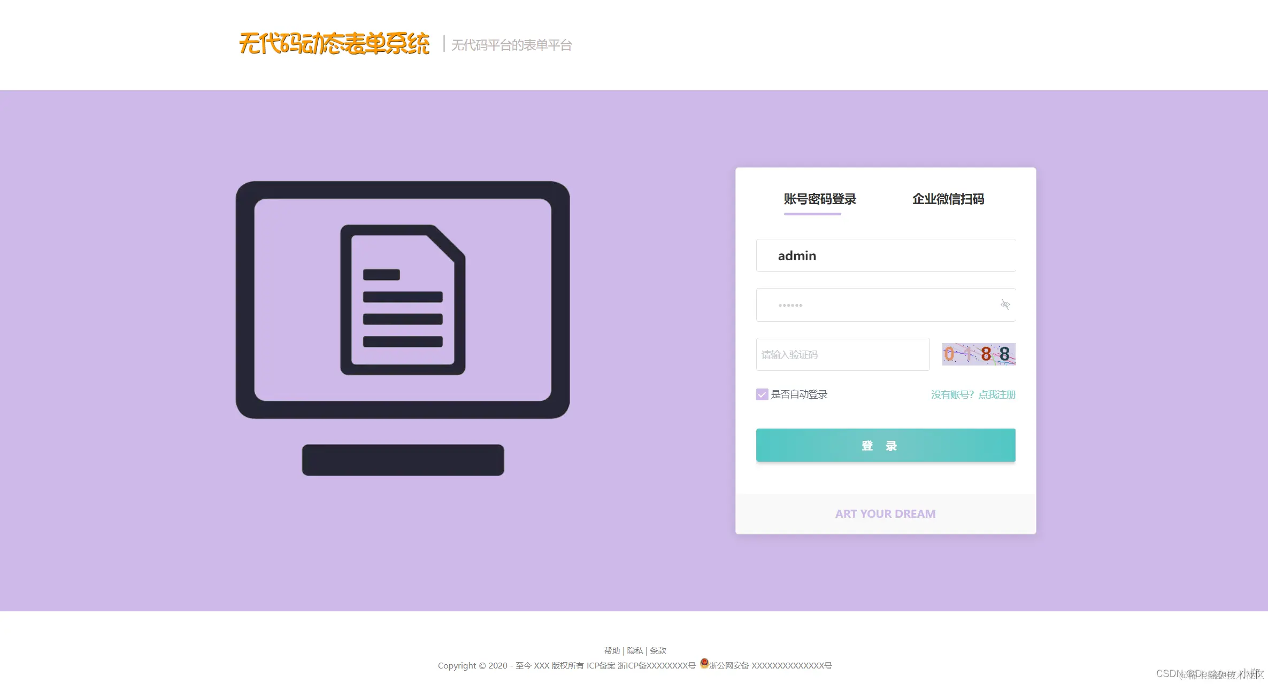The height and width of the screenshot is (684, 1268).
Task: Select the 账号密码登录 tab
Action: click(819, 199)
